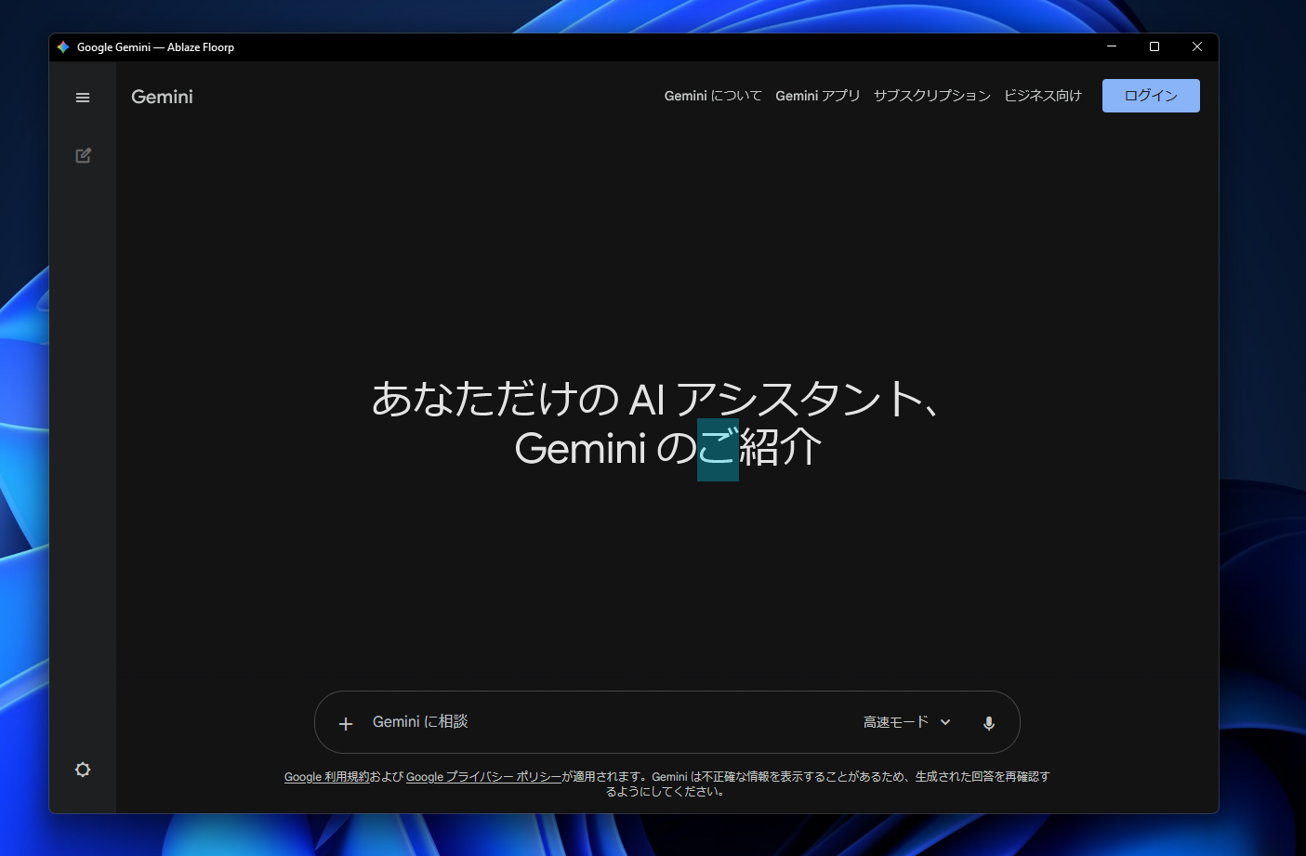1306x856 pixels.
Task: Start a new chat via compose icon
Action: [x=83, y=155]
